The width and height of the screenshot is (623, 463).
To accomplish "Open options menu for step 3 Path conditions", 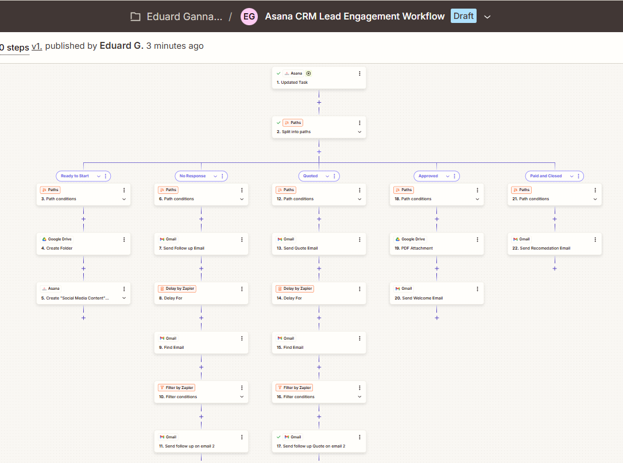I will (124, 190).
